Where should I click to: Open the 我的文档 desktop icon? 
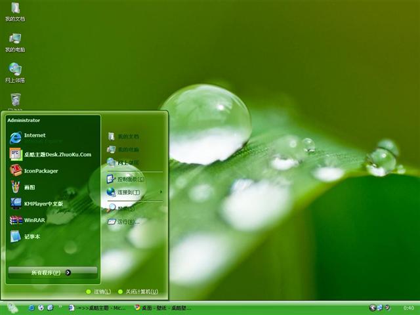(15, 12)
